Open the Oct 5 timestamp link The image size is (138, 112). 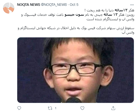[x=74, y=5]
